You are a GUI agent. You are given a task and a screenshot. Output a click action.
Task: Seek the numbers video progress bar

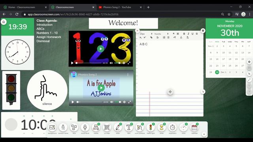89,63
